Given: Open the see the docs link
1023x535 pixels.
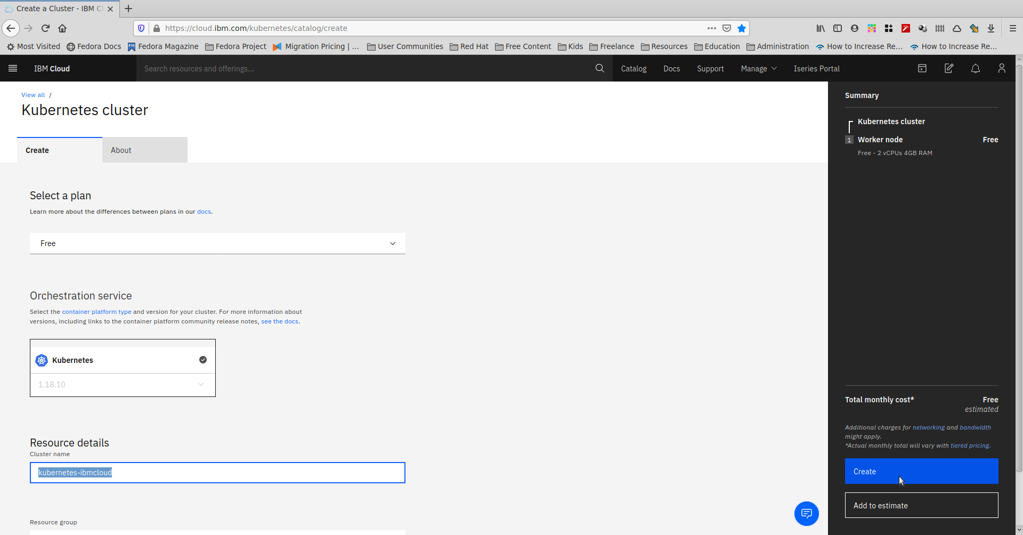Looking at the screenshot, I should click(x=280, y=321).
